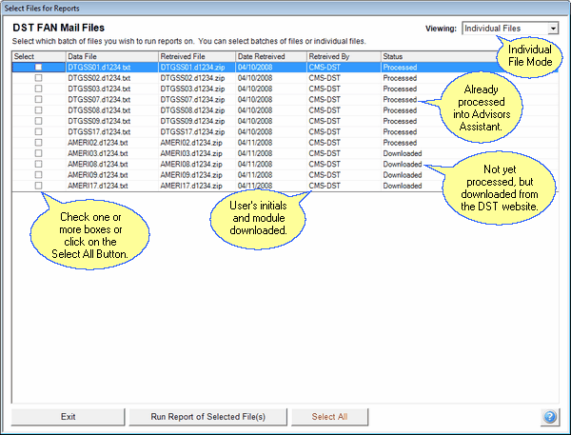The width and height of the screenshot is (571, 435).
Task: Click the Exit button
Action: tap(69, 417)
